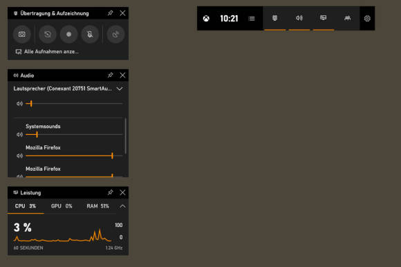Collapse the Leistung performance graph chevron
The image size is (401, 267).
[x=122, y=206]
